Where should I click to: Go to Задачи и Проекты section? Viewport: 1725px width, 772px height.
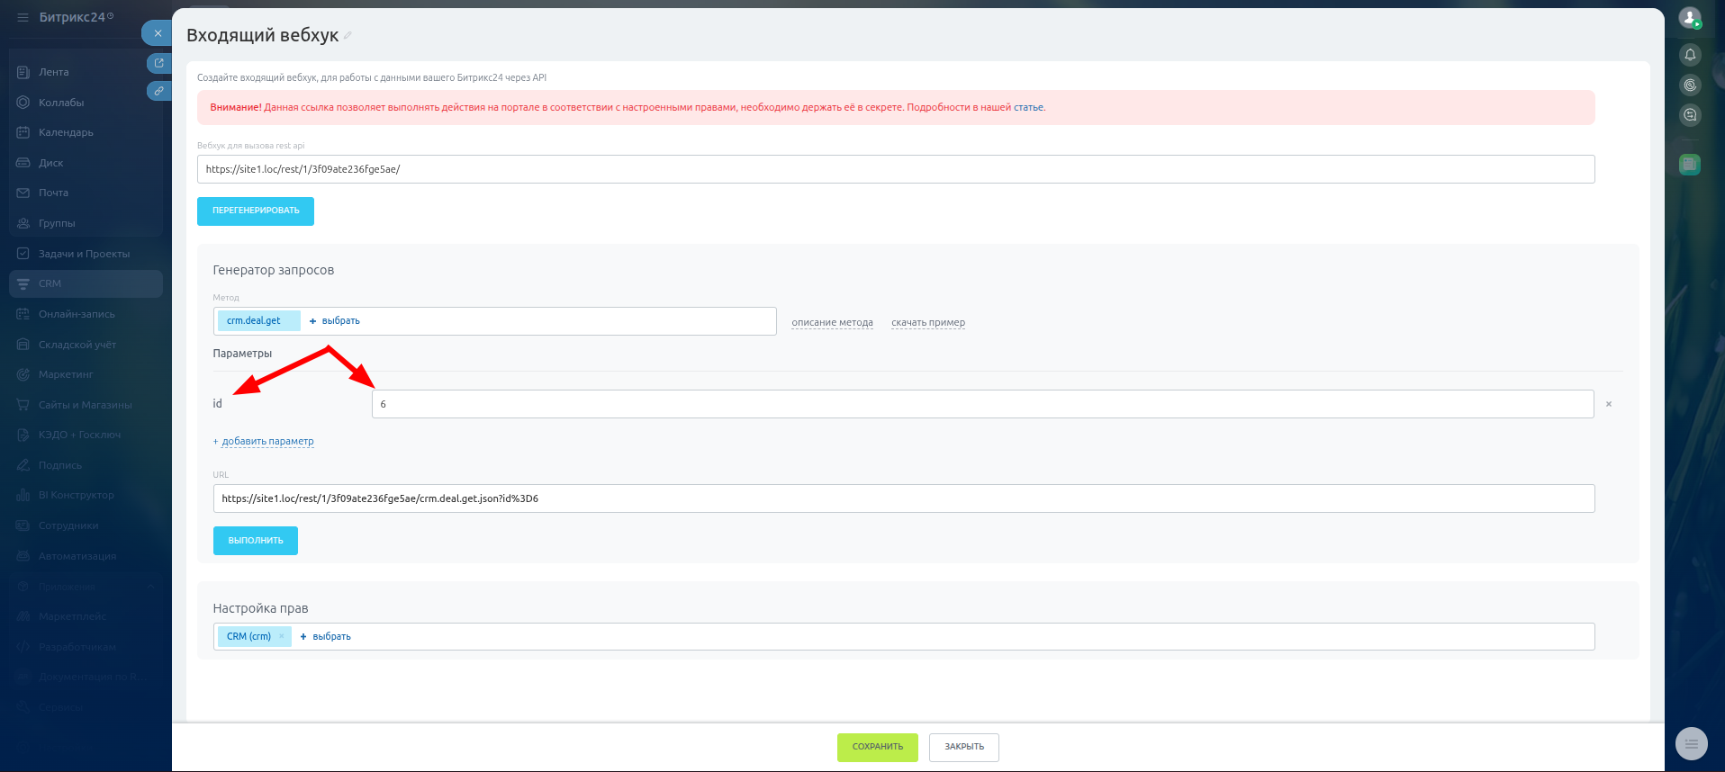click(x=84, y=254)
